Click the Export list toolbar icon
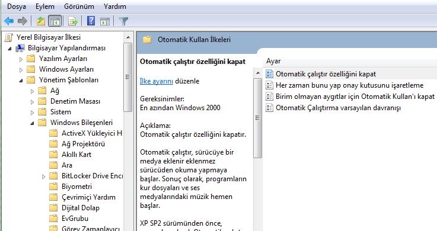 click(x=73, y=21)
